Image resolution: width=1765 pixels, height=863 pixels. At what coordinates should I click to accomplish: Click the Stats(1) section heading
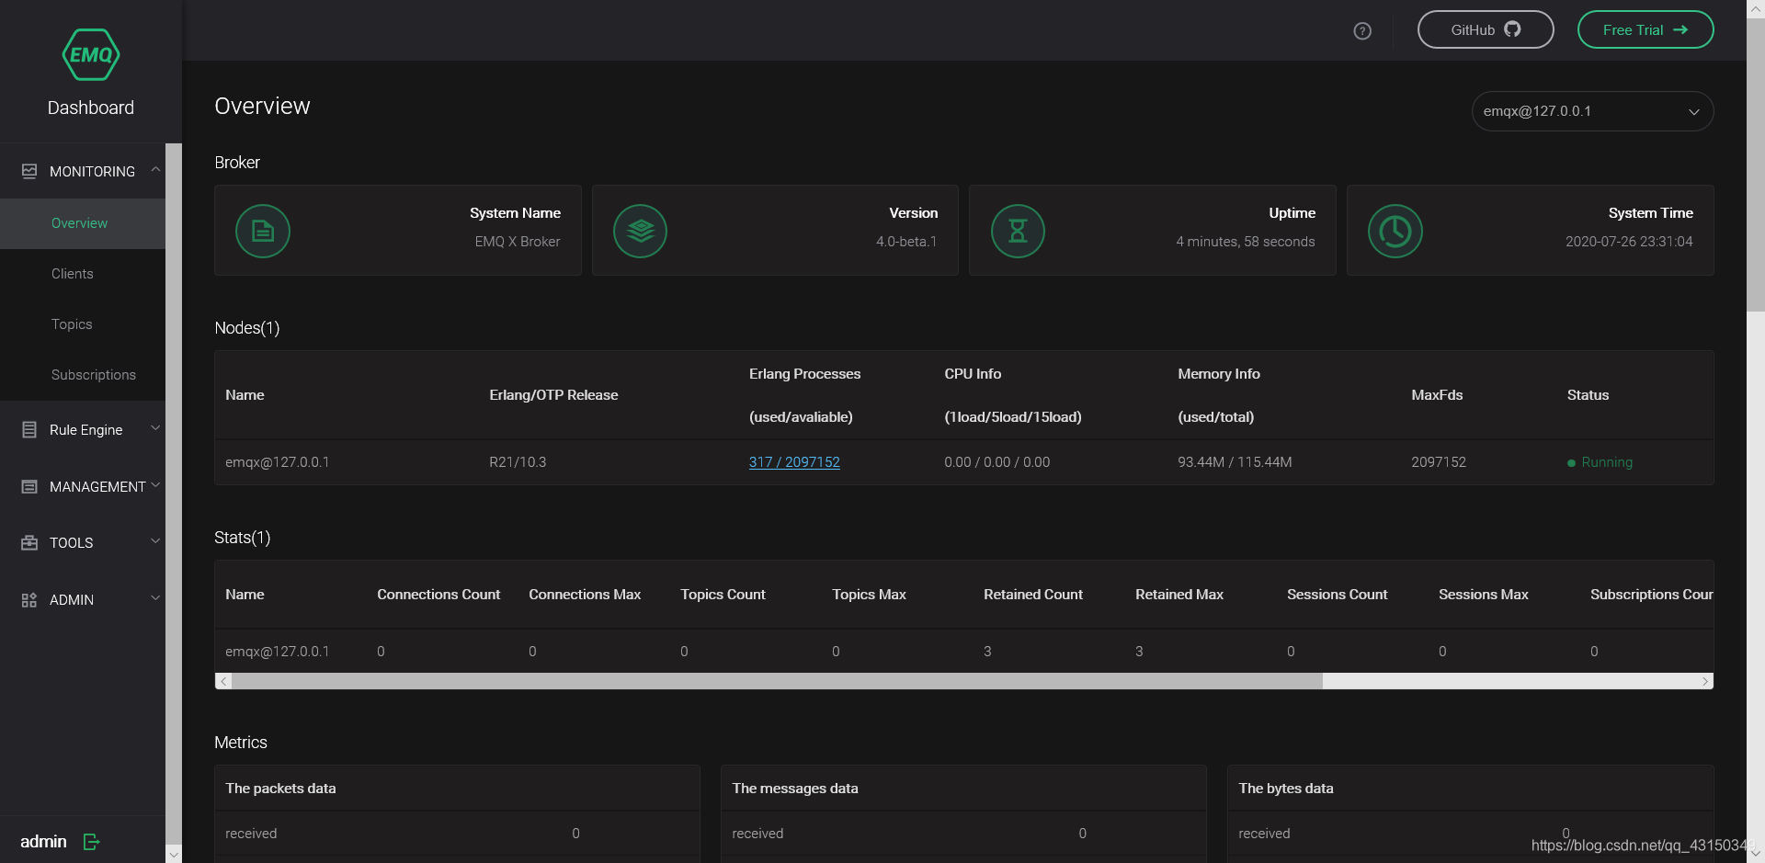[x=243, y=538]
